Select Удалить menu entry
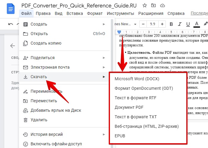 click(x=64, y=120)
